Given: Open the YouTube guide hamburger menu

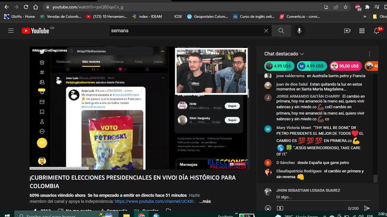Looking at the screenshot, I should coord(10,31).
